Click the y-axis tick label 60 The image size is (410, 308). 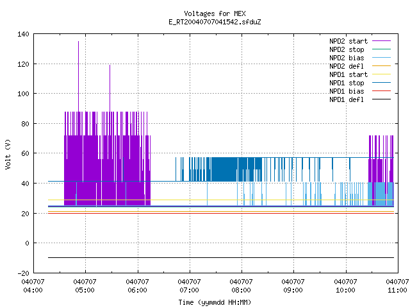[25, 153]
